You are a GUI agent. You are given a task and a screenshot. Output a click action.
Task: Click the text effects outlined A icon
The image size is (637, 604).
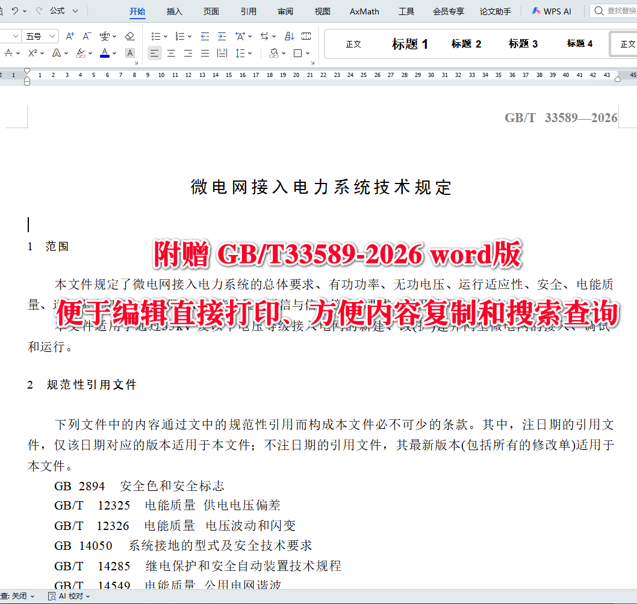57,53
